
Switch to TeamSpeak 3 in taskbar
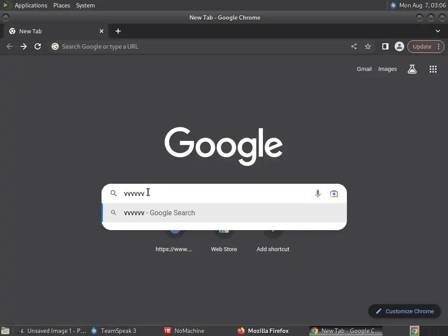pos(114,331)
